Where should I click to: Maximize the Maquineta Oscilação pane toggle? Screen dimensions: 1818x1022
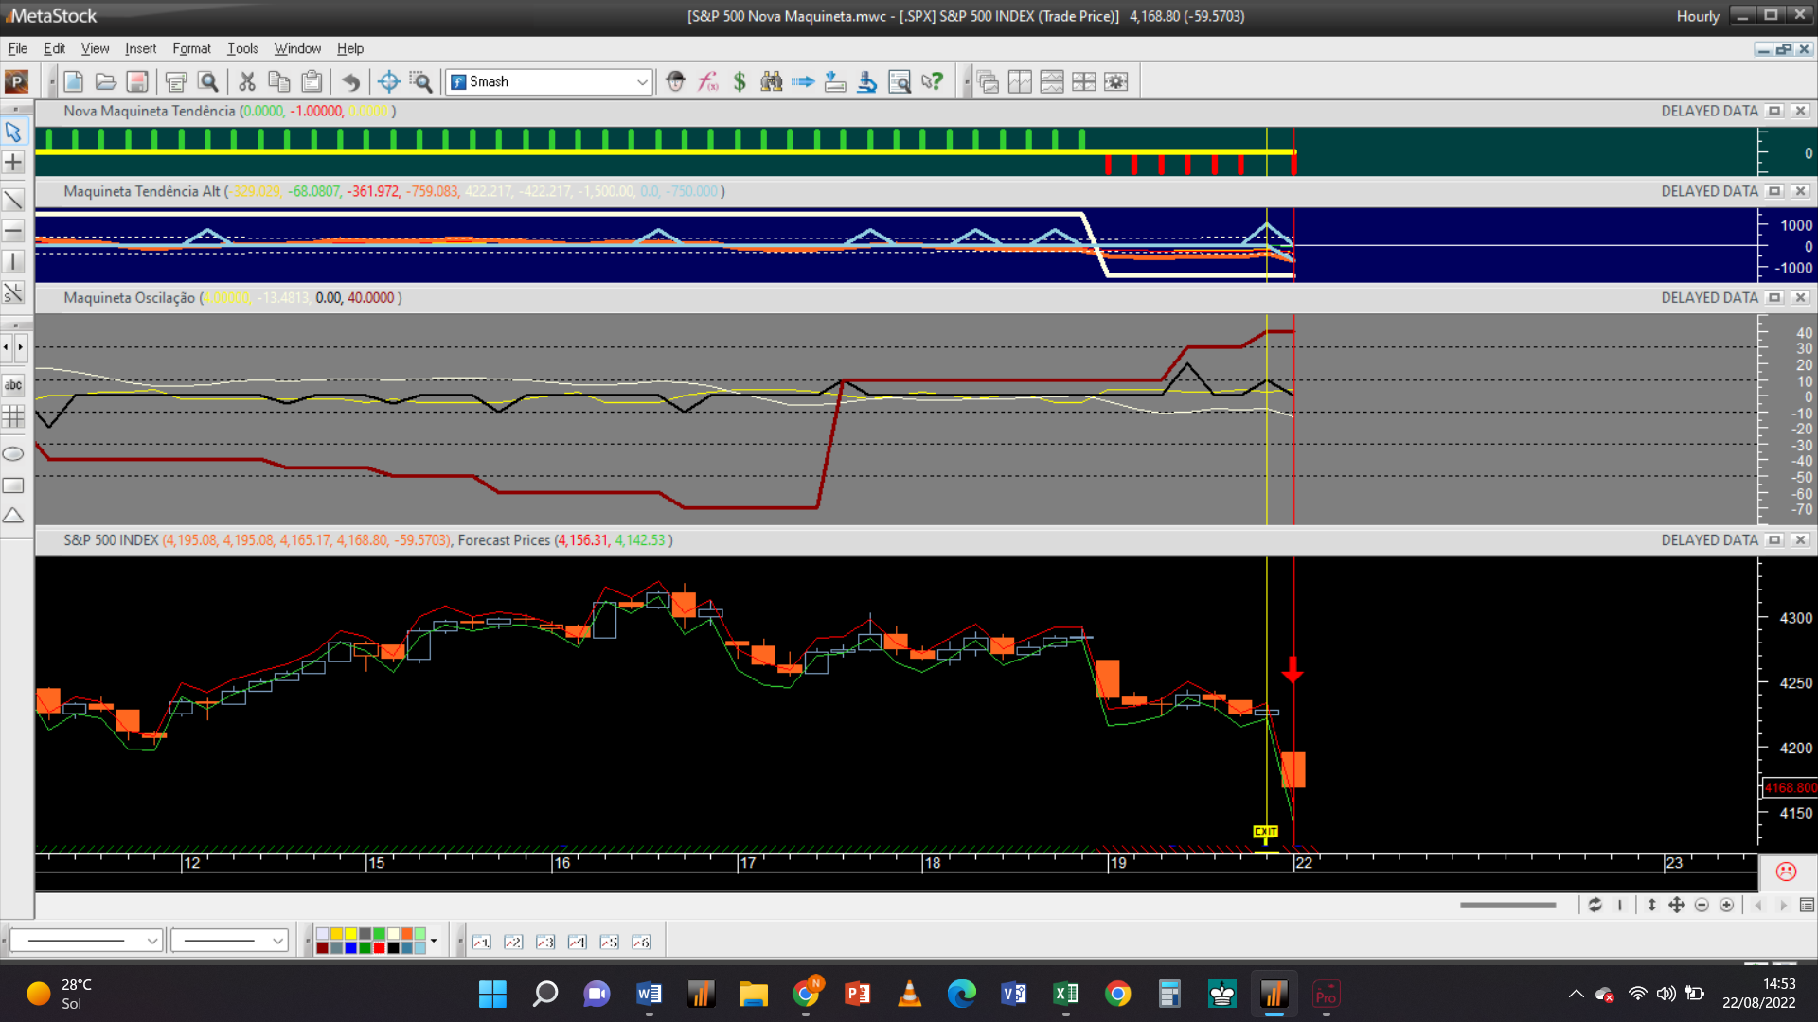(x=1774, y=297)
